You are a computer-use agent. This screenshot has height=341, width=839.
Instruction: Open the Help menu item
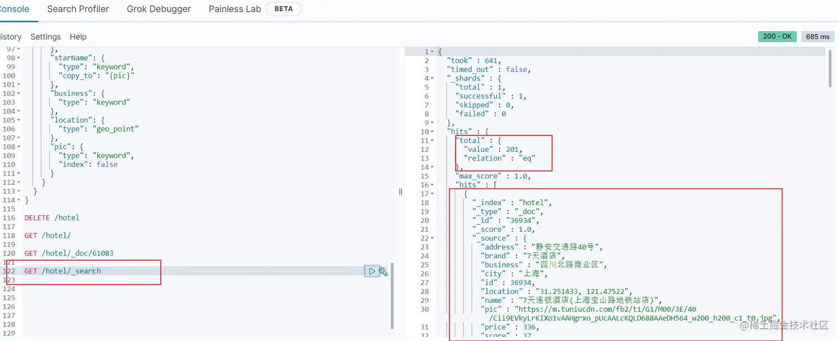[78, 37]
